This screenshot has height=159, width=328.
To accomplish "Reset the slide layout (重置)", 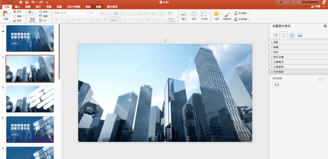I will pyautogui.click(x=43, y=16).
